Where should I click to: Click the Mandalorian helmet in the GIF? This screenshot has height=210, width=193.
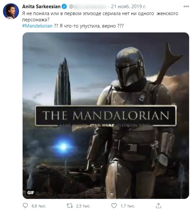click(130, 67)
